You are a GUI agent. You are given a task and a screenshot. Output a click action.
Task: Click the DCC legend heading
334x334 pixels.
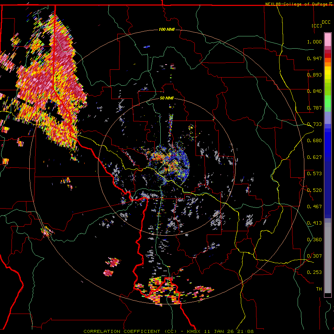[326, 22]
